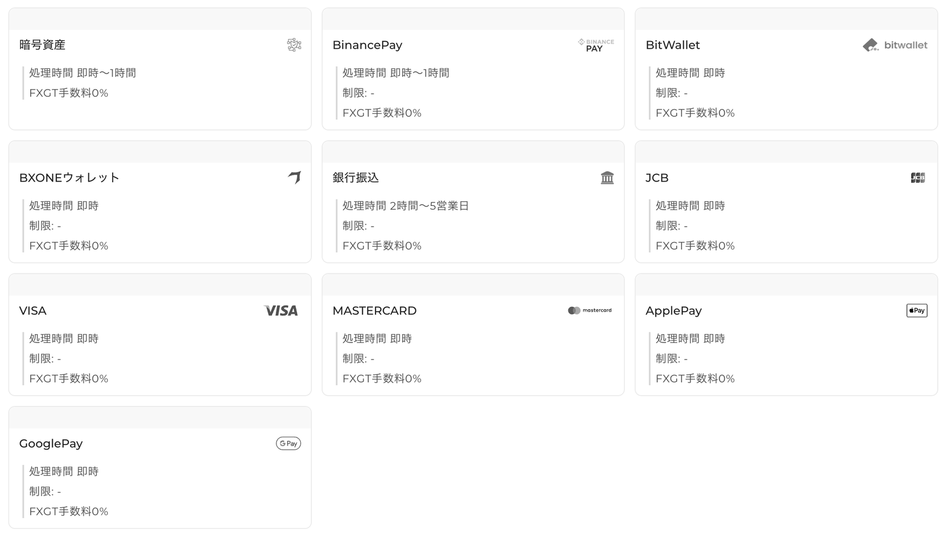949x543 pixels.
Task: Click the JCB card title text
Action: coord(657,177)
